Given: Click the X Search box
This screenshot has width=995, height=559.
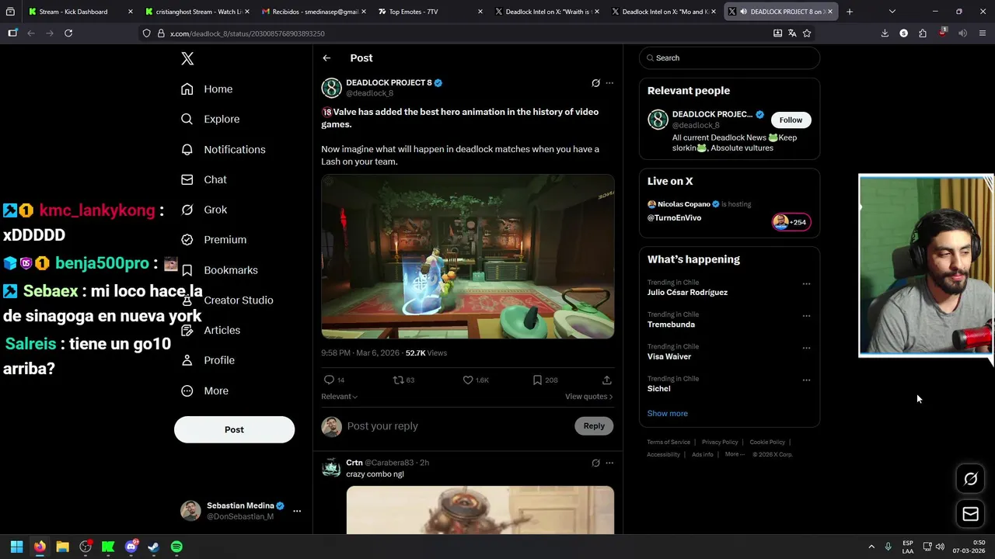Looking at the screenshot, I should pos(729,58).
